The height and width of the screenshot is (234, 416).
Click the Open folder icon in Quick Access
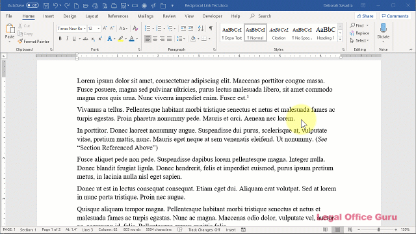[85, 6]
